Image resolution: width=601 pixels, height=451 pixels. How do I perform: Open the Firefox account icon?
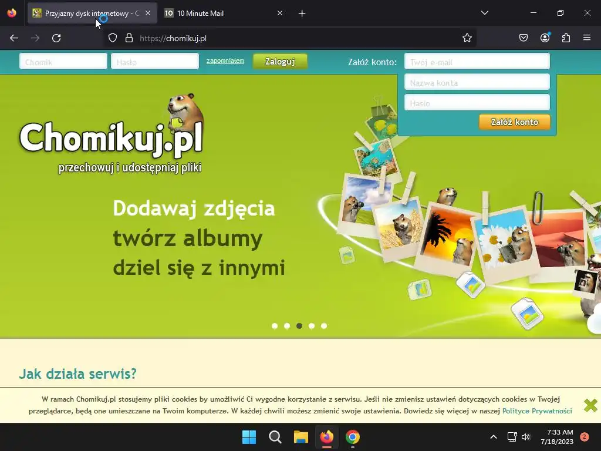pyautogui.click(x=545, y=38)
